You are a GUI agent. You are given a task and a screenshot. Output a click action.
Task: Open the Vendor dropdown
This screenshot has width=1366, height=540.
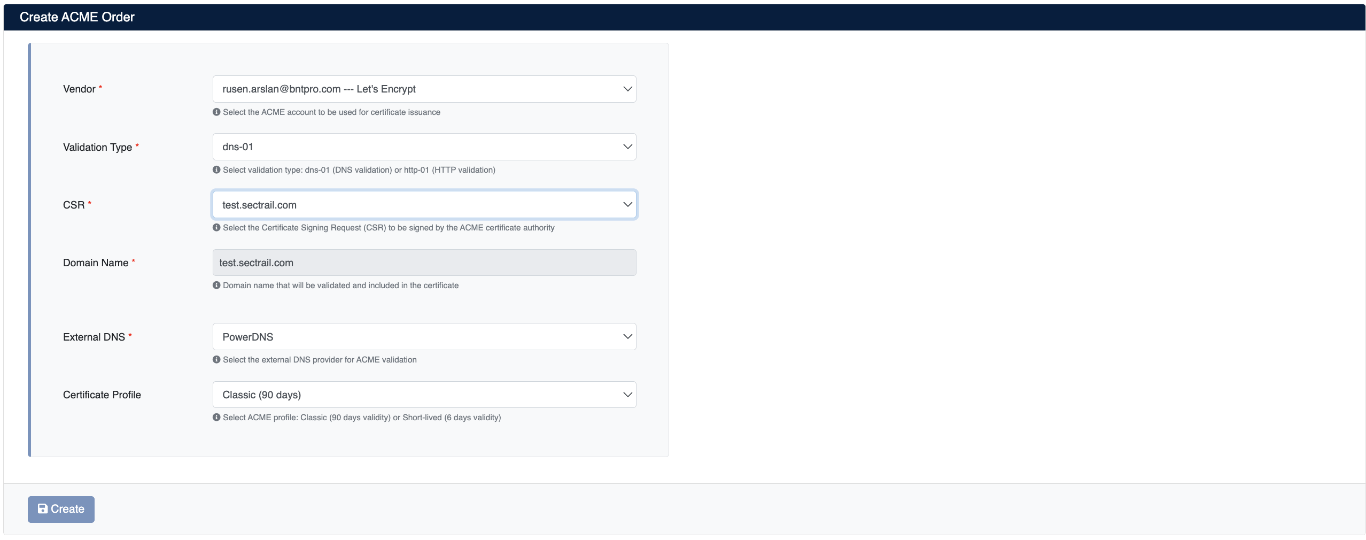pos(424,89)
